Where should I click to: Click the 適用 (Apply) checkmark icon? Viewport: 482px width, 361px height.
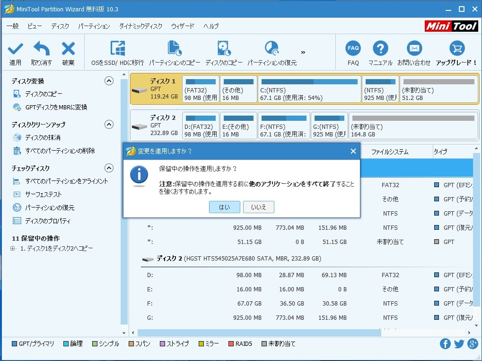click(x=15, y=49)
